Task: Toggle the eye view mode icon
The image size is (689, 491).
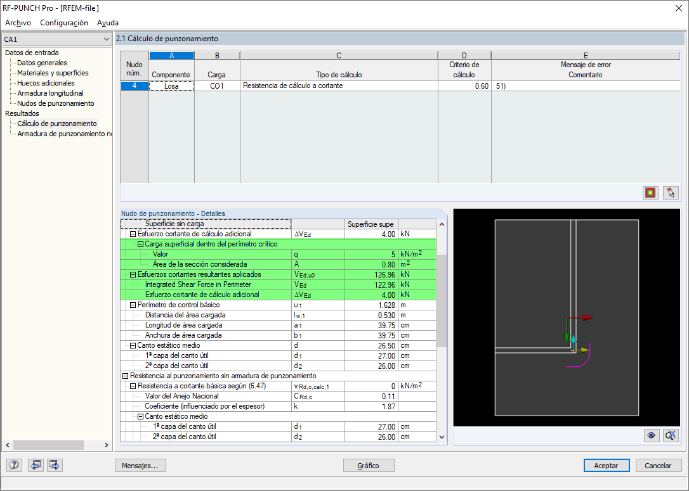Action: point(651,435)
